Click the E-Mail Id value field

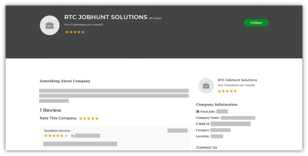(x=231, y=124)
